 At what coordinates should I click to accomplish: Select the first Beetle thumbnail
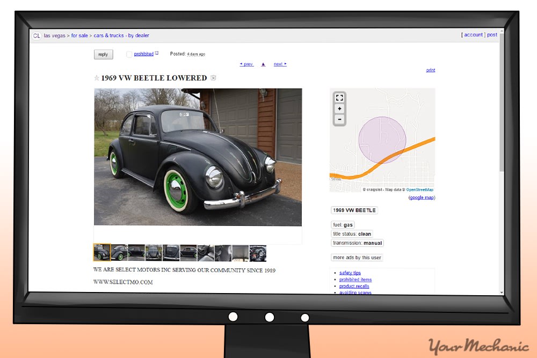tap(102, 253)
